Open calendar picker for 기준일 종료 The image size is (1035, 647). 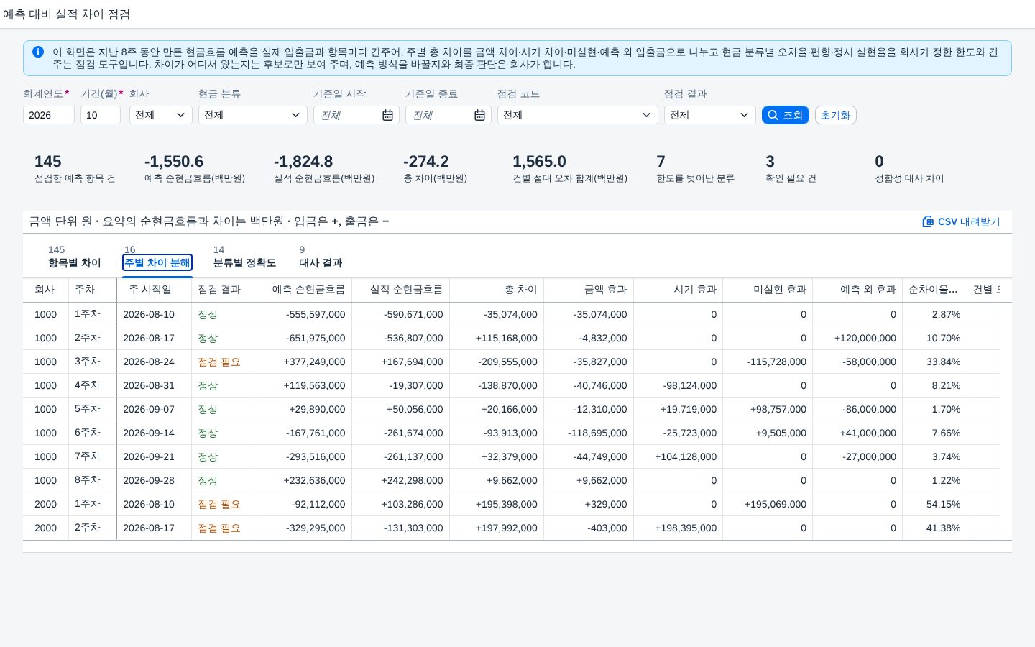[479, 115]
